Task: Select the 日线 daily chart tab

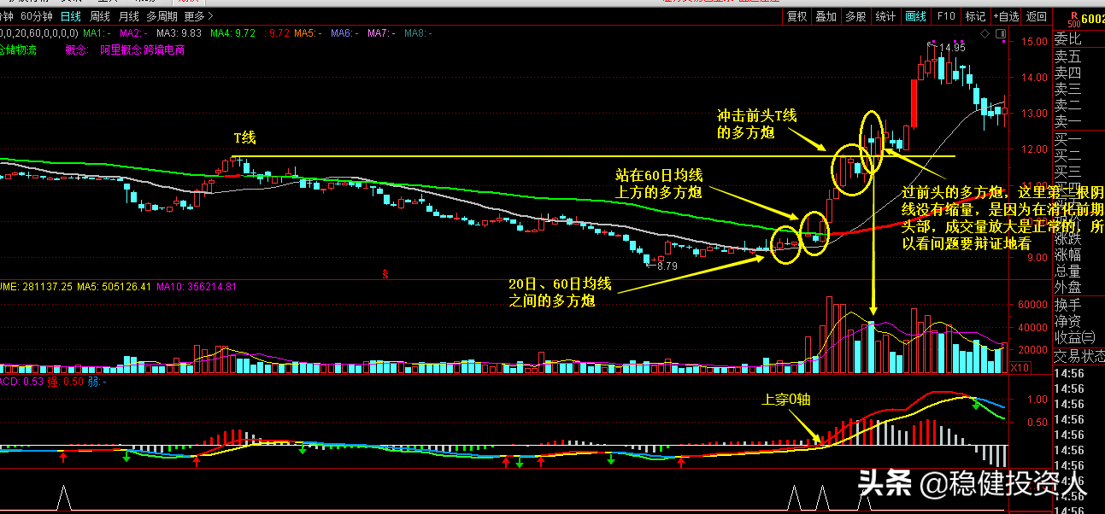Action: coord(71,16)
